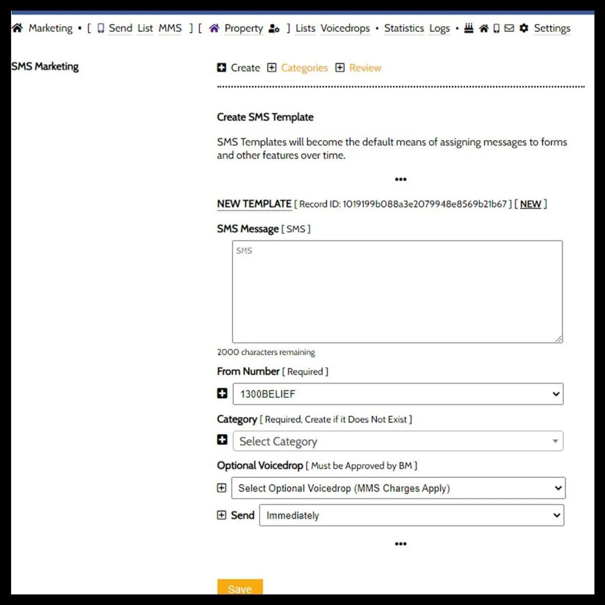Click inside the SMS message text area
605x605 pixels.
point(397,292)
